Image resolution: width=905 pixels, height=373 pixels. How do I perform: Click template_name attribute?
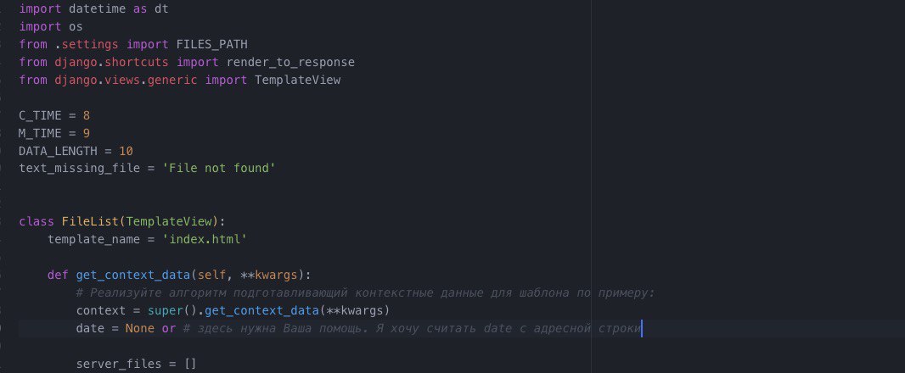pos(94,239)
